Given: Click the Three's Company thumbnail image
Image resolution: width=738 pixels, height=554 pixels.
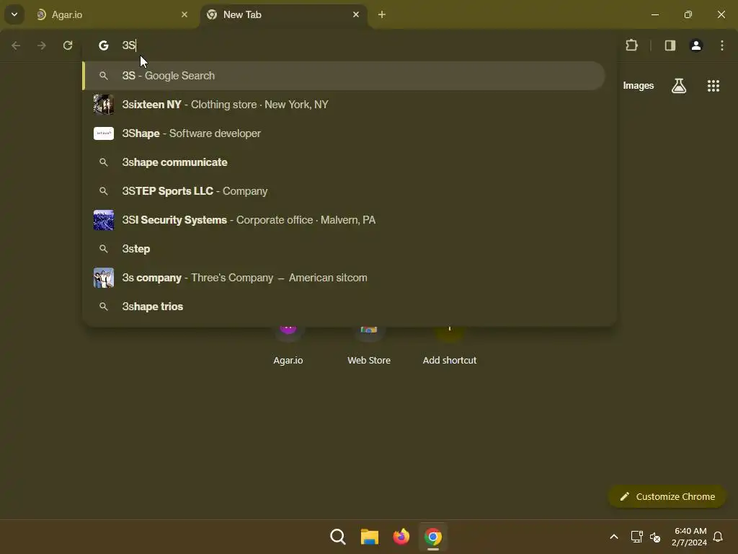Looking at the screenshot, I should pos(104,278).
